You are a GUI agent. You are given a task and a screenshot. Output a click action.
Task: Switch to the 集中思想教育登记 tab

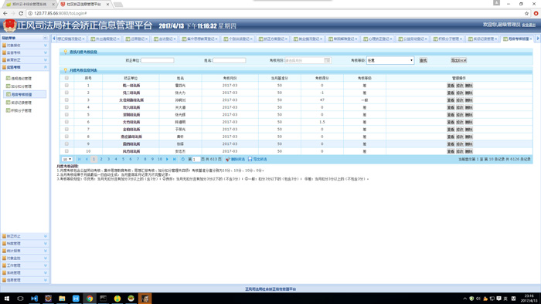click(x=199, y=39)
